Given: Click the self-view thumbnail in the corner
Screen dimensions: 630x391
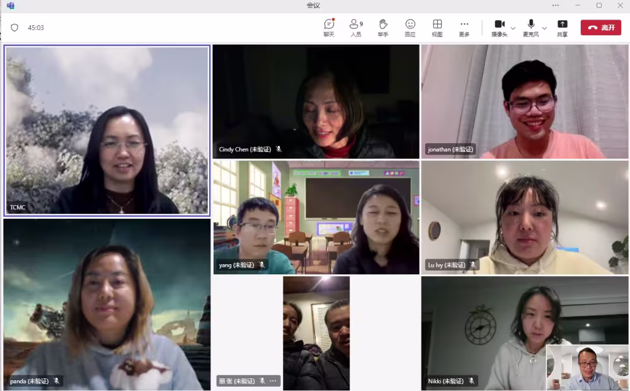Looking at the screenshot, I should click(x=587, y=368).
